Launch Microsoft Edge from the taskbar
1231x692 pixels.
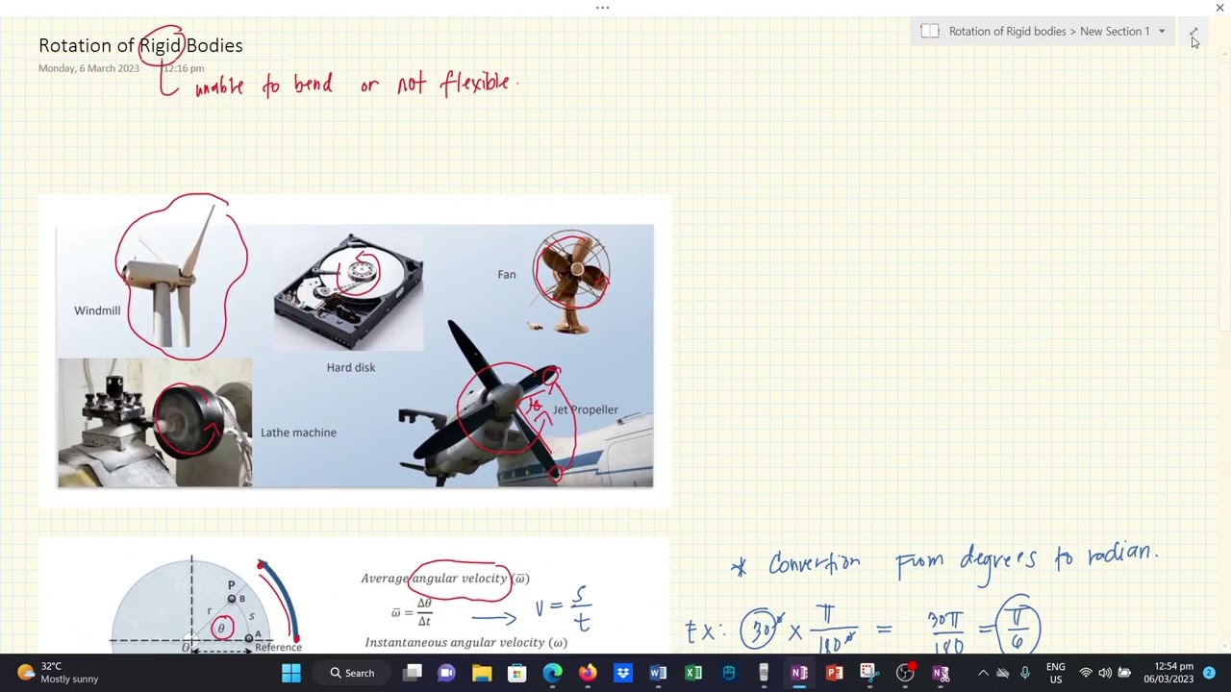pos(552,673)
